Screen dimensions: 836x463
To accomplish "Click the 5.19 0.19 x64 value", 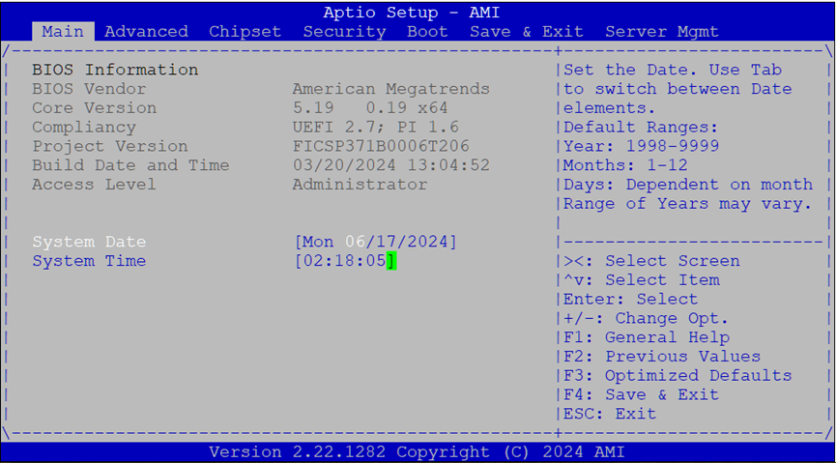I will [370, 107].
